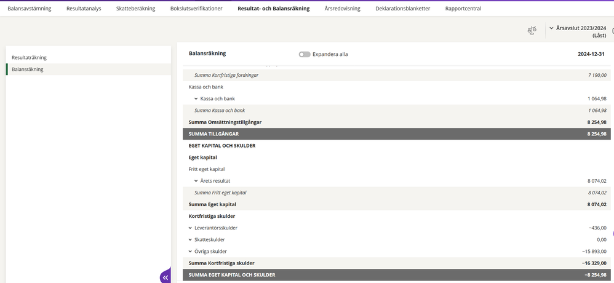This screenshot has height=283, width=614.
Task: Go to the Skatteberäkning tab
Action: tap(135, 9)
